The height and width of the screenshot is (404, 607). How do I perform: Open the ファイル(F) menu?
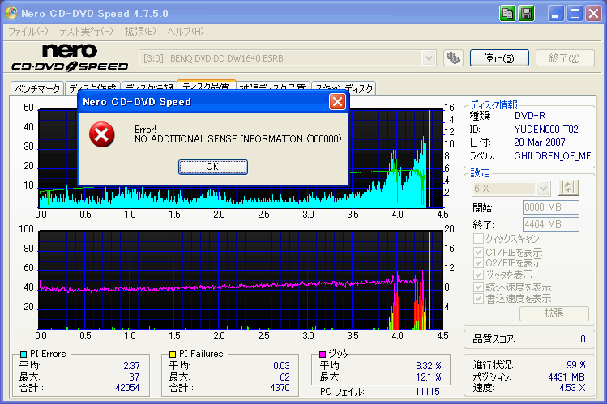tap(28, 32)
